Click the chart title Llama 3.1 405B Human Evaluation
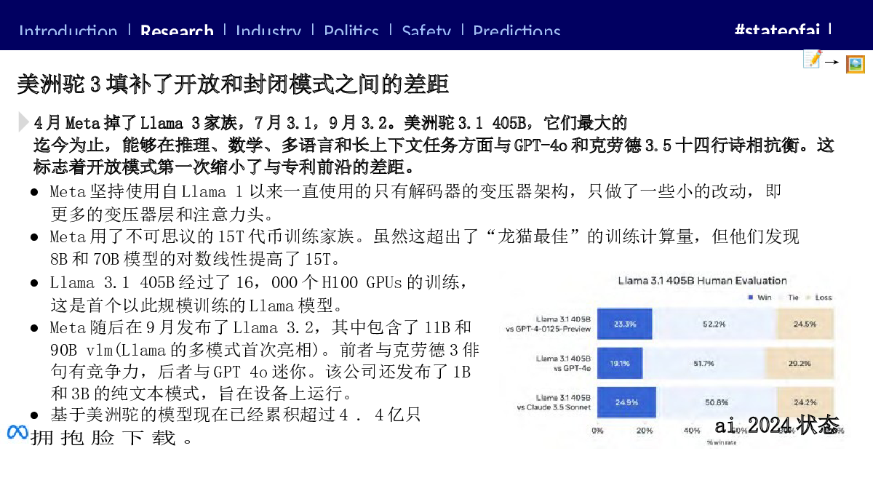The image size is (873, 491). [x=702, y=280]
